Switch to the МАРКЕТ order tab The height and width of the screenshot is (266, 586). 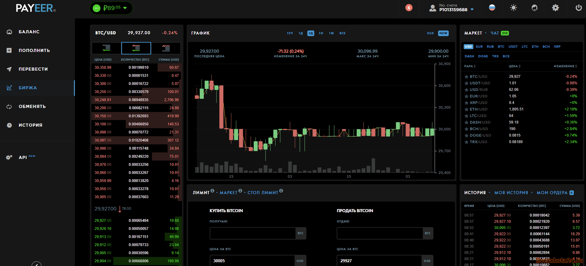pyautogui.click(x=228, y=193)
